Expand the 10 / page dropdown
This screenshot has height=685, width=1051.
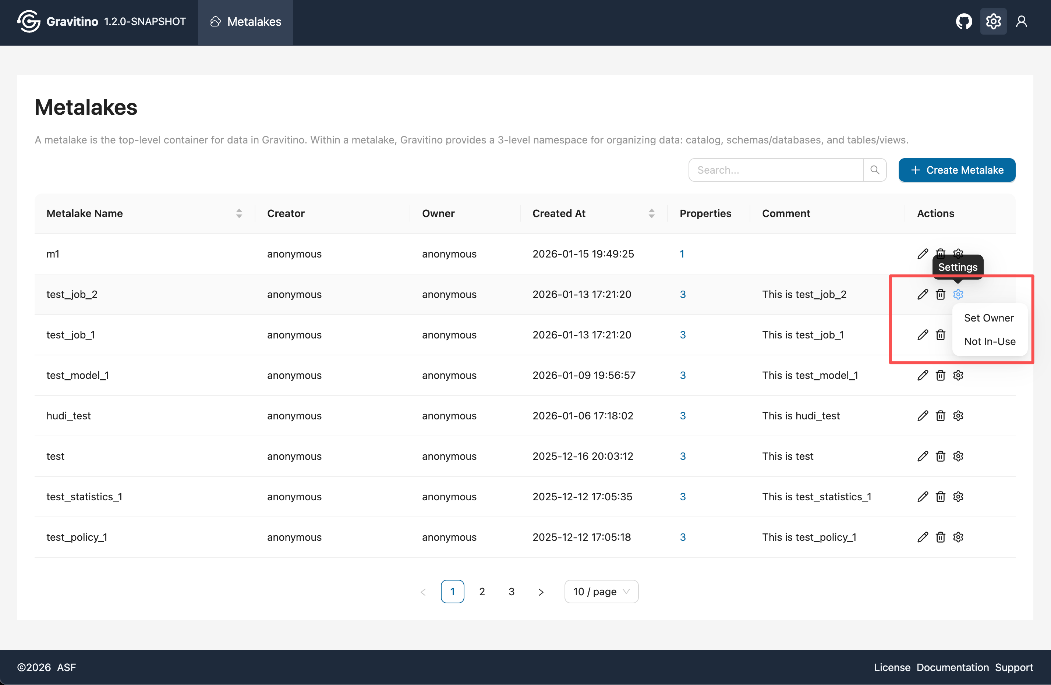pos(601,592)
